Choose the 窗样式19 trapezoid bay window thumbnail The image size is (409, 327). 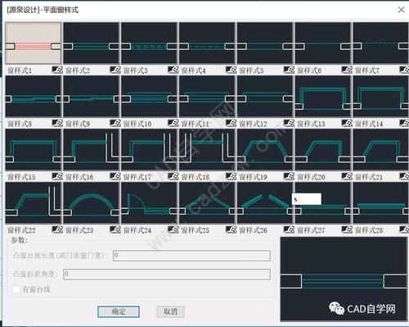(x=265, y=150)
